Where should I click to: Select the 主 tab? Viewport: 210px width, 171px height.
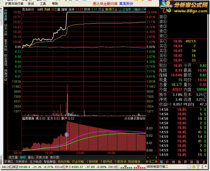pos(204,162)
